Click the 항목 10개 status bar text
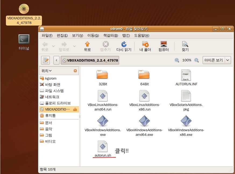This screenshot has width=235, height=174. point(48,169)
